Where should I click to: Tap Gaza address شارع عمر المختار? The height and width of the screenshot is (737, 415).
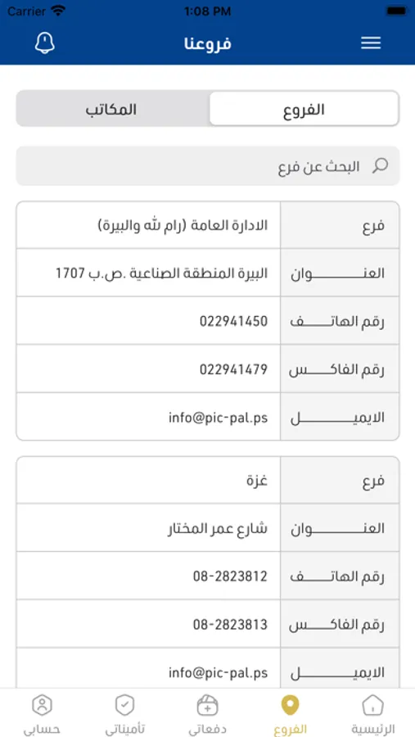[x=218, y=528]
